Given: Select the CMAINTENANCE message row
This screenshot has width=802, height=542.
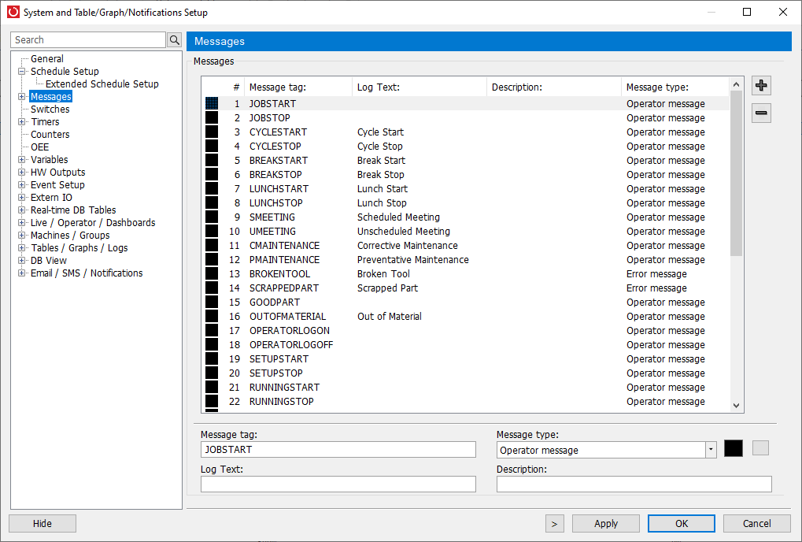Looking at the screenshot, I should [467, 246].
